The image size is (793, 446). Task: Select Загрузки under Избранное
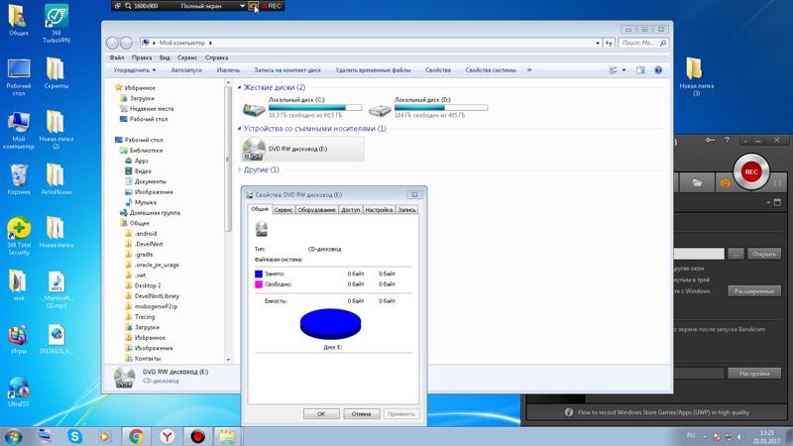(x=142, y=98)
